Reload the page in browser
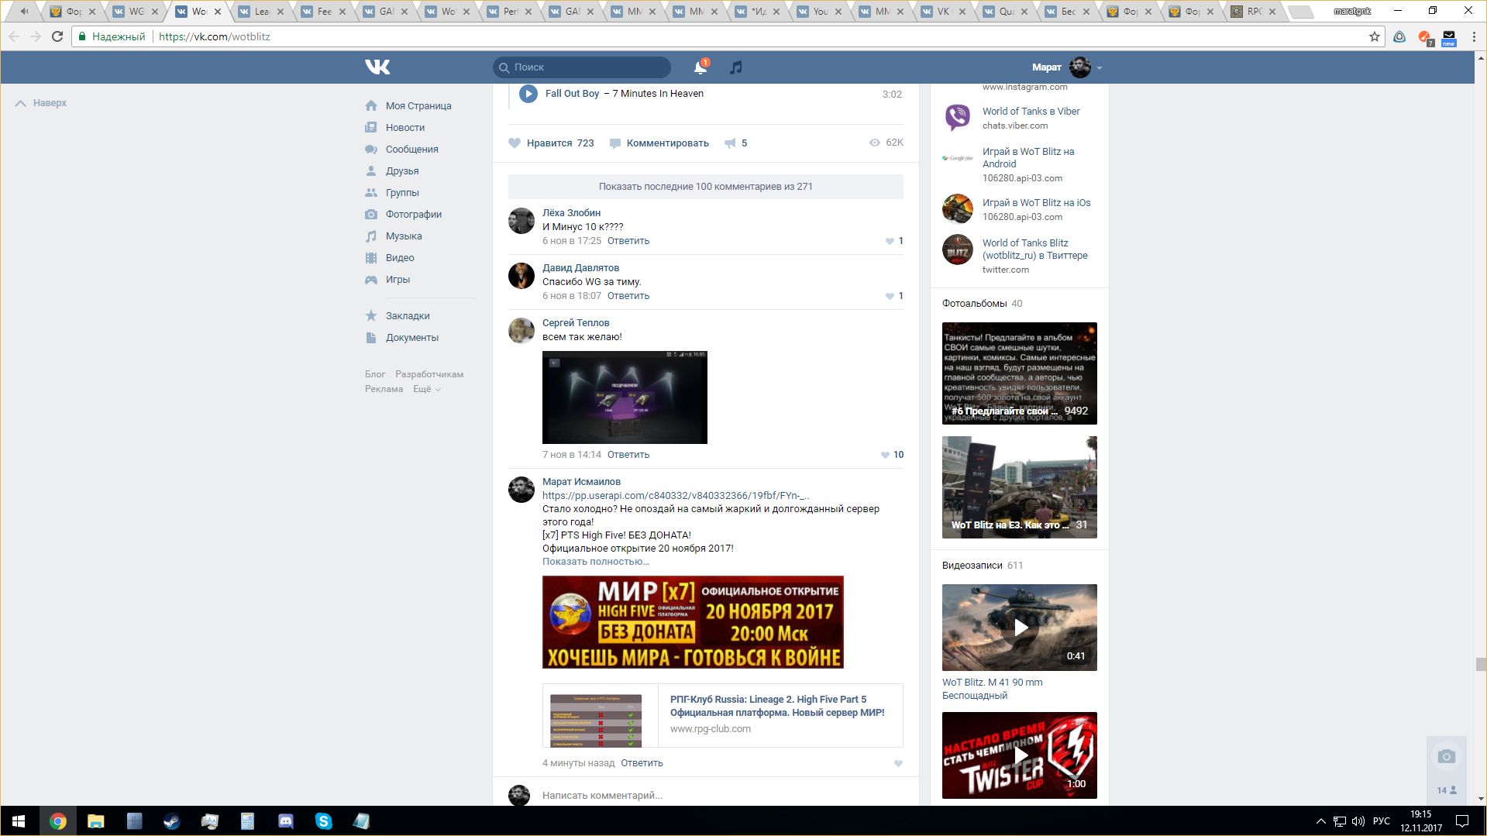Viewport: 1487px width, 836px height. [57, 36]
